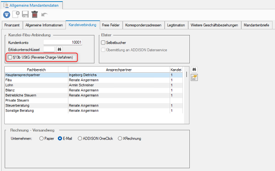Click the table's vertical scrollbar

[x=187, y=95]
